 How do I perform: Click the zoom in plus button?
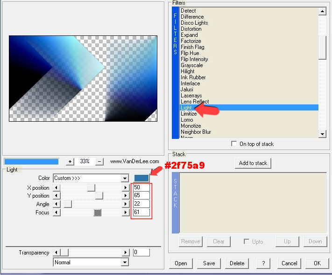click(x=70, y=161)
